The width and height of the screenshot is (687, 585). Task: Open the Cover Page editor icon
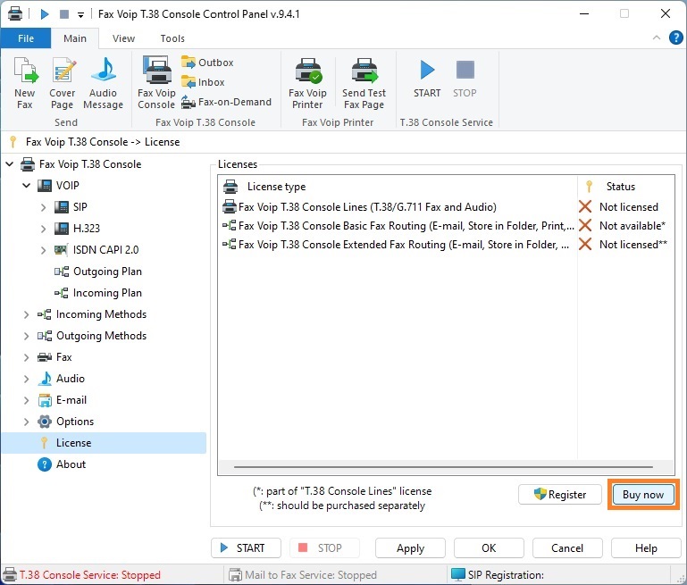tap(63, 82)
